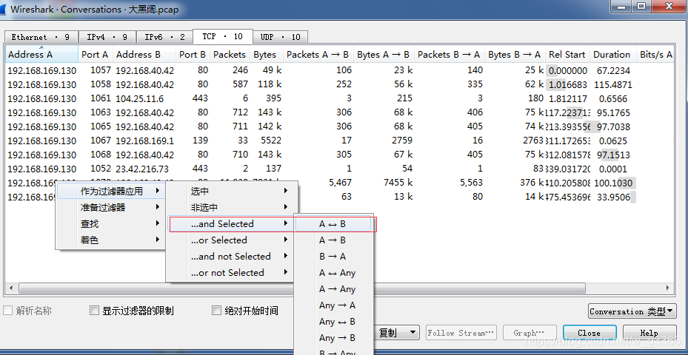
Task: Sort by Address B column header
Action: (144, 54)
